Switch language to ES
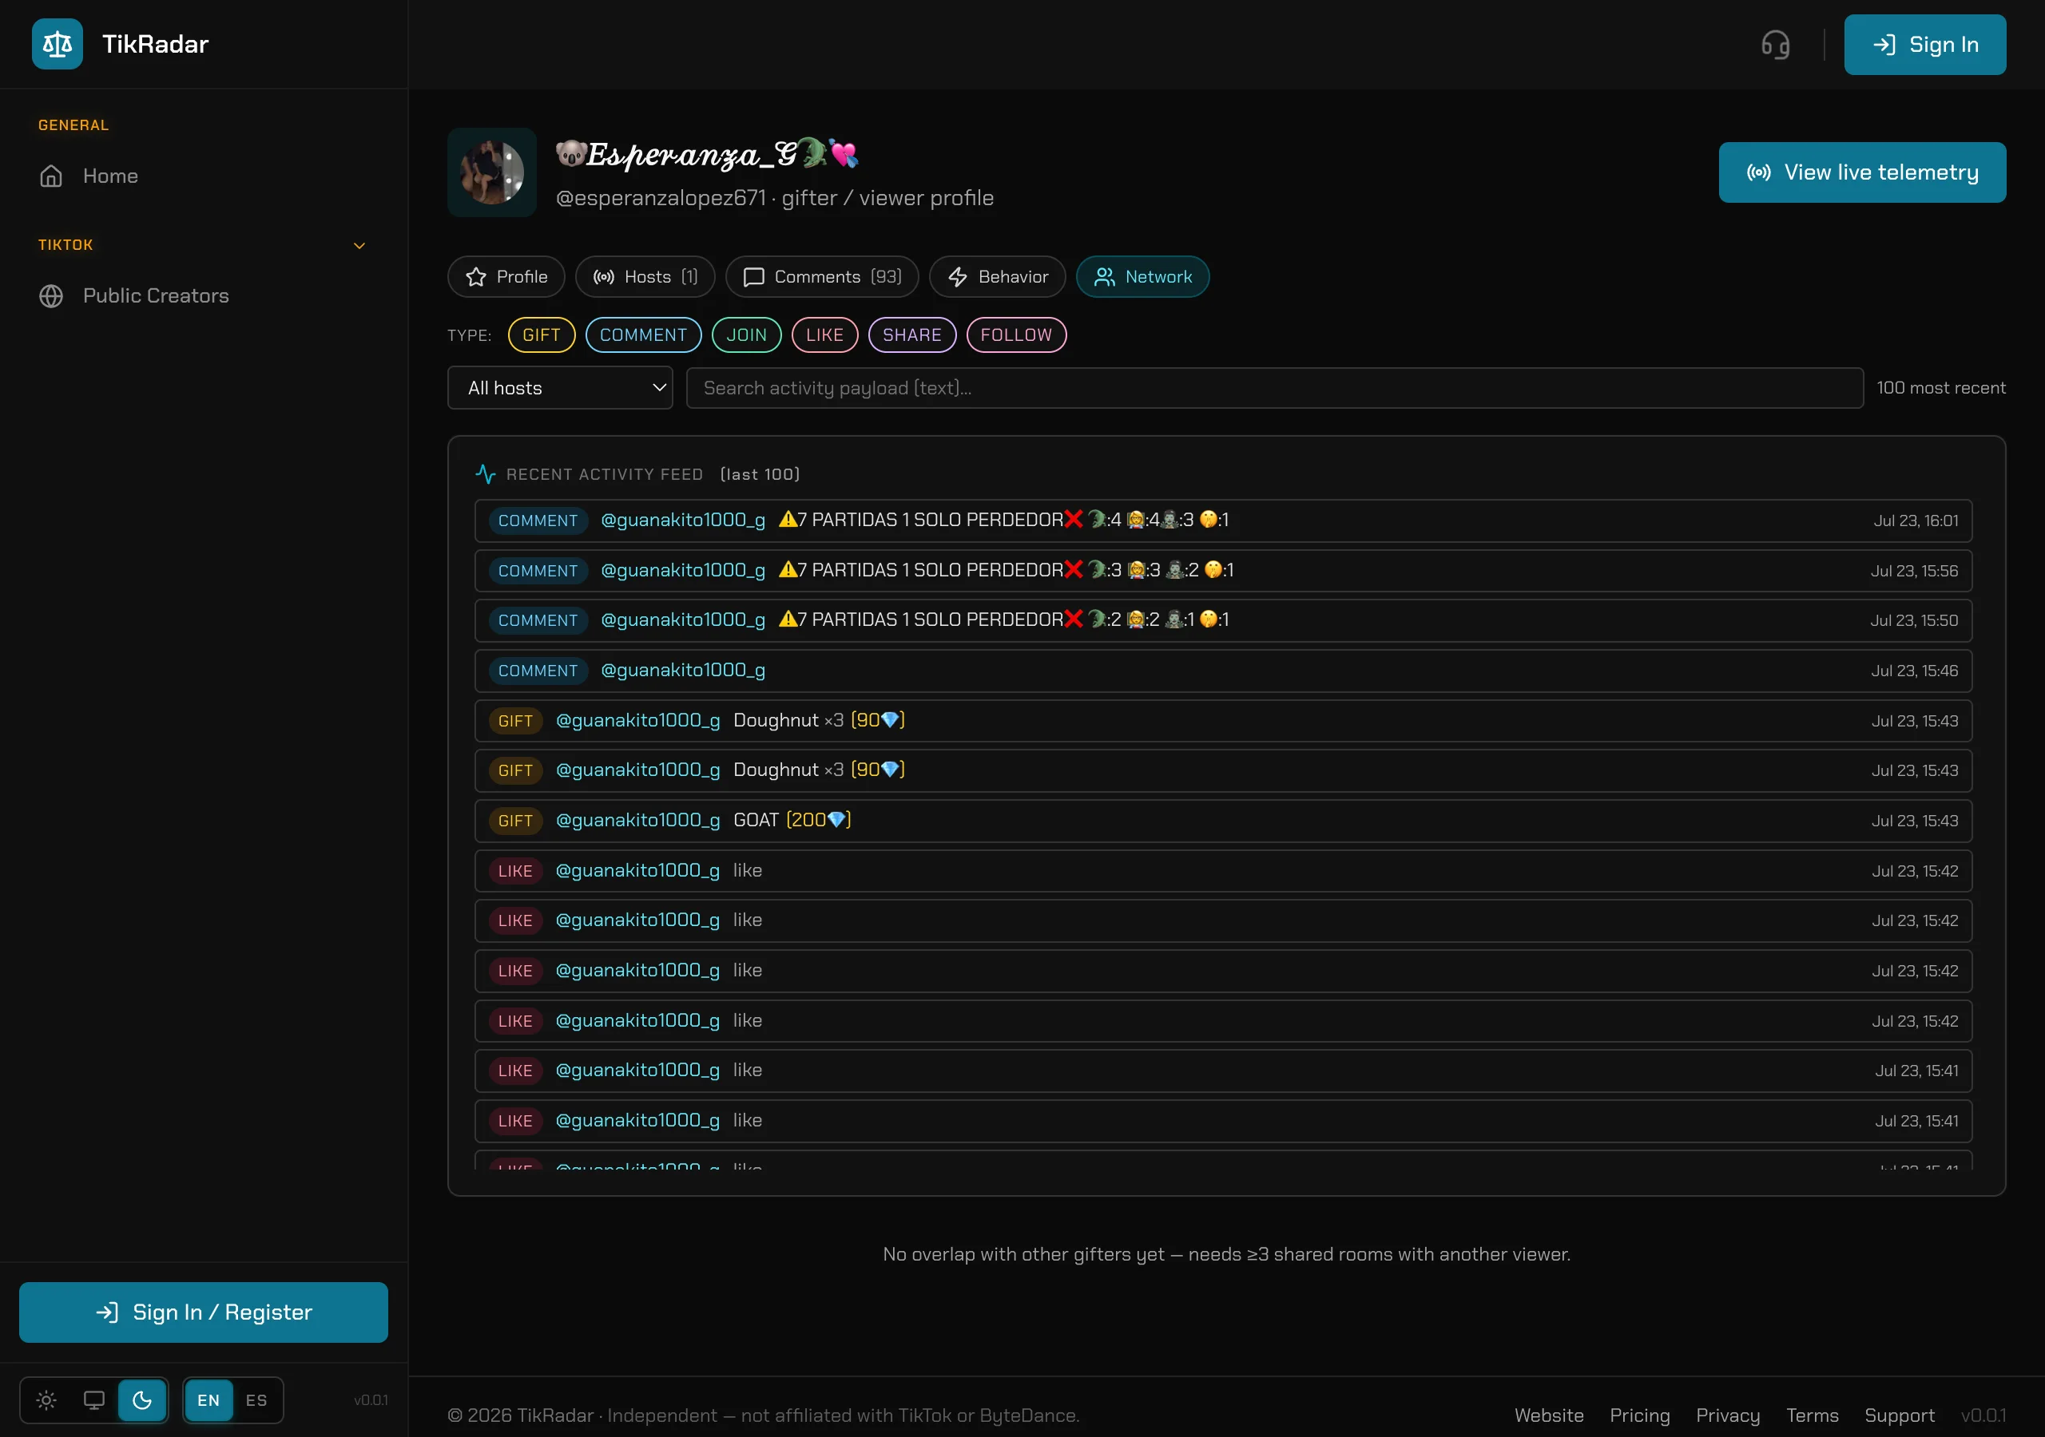 (x=256, y=1400)
